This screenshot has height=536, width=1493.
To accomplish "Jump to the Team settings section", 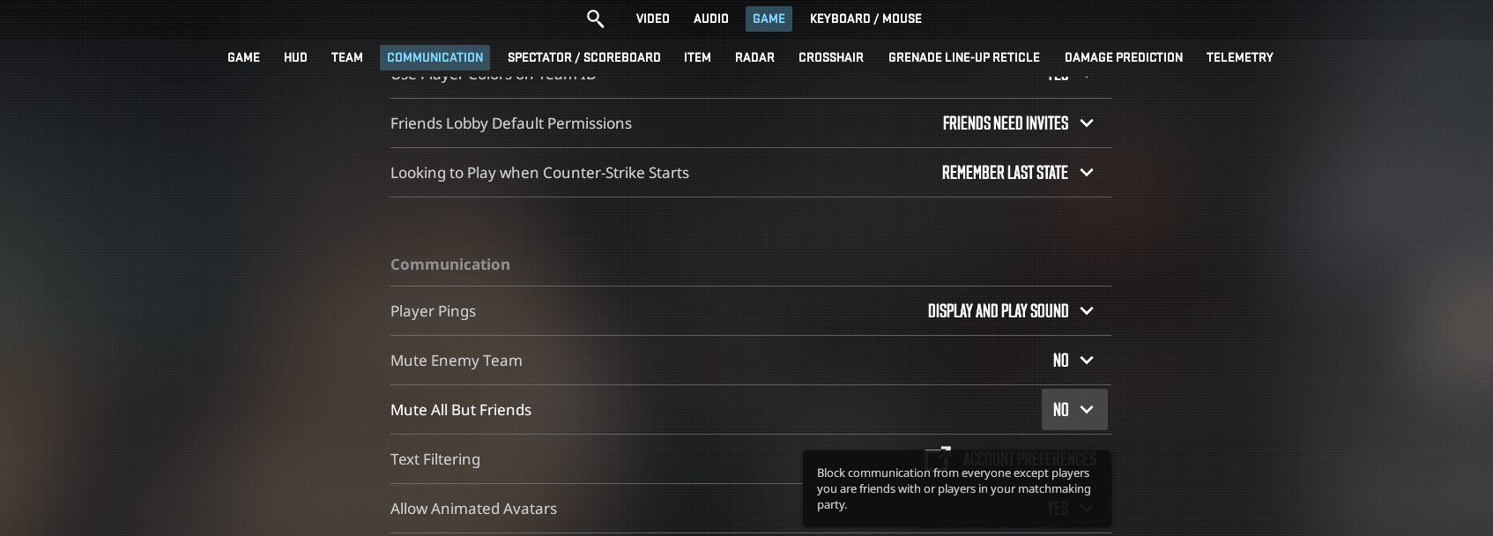I will point(346,57).
